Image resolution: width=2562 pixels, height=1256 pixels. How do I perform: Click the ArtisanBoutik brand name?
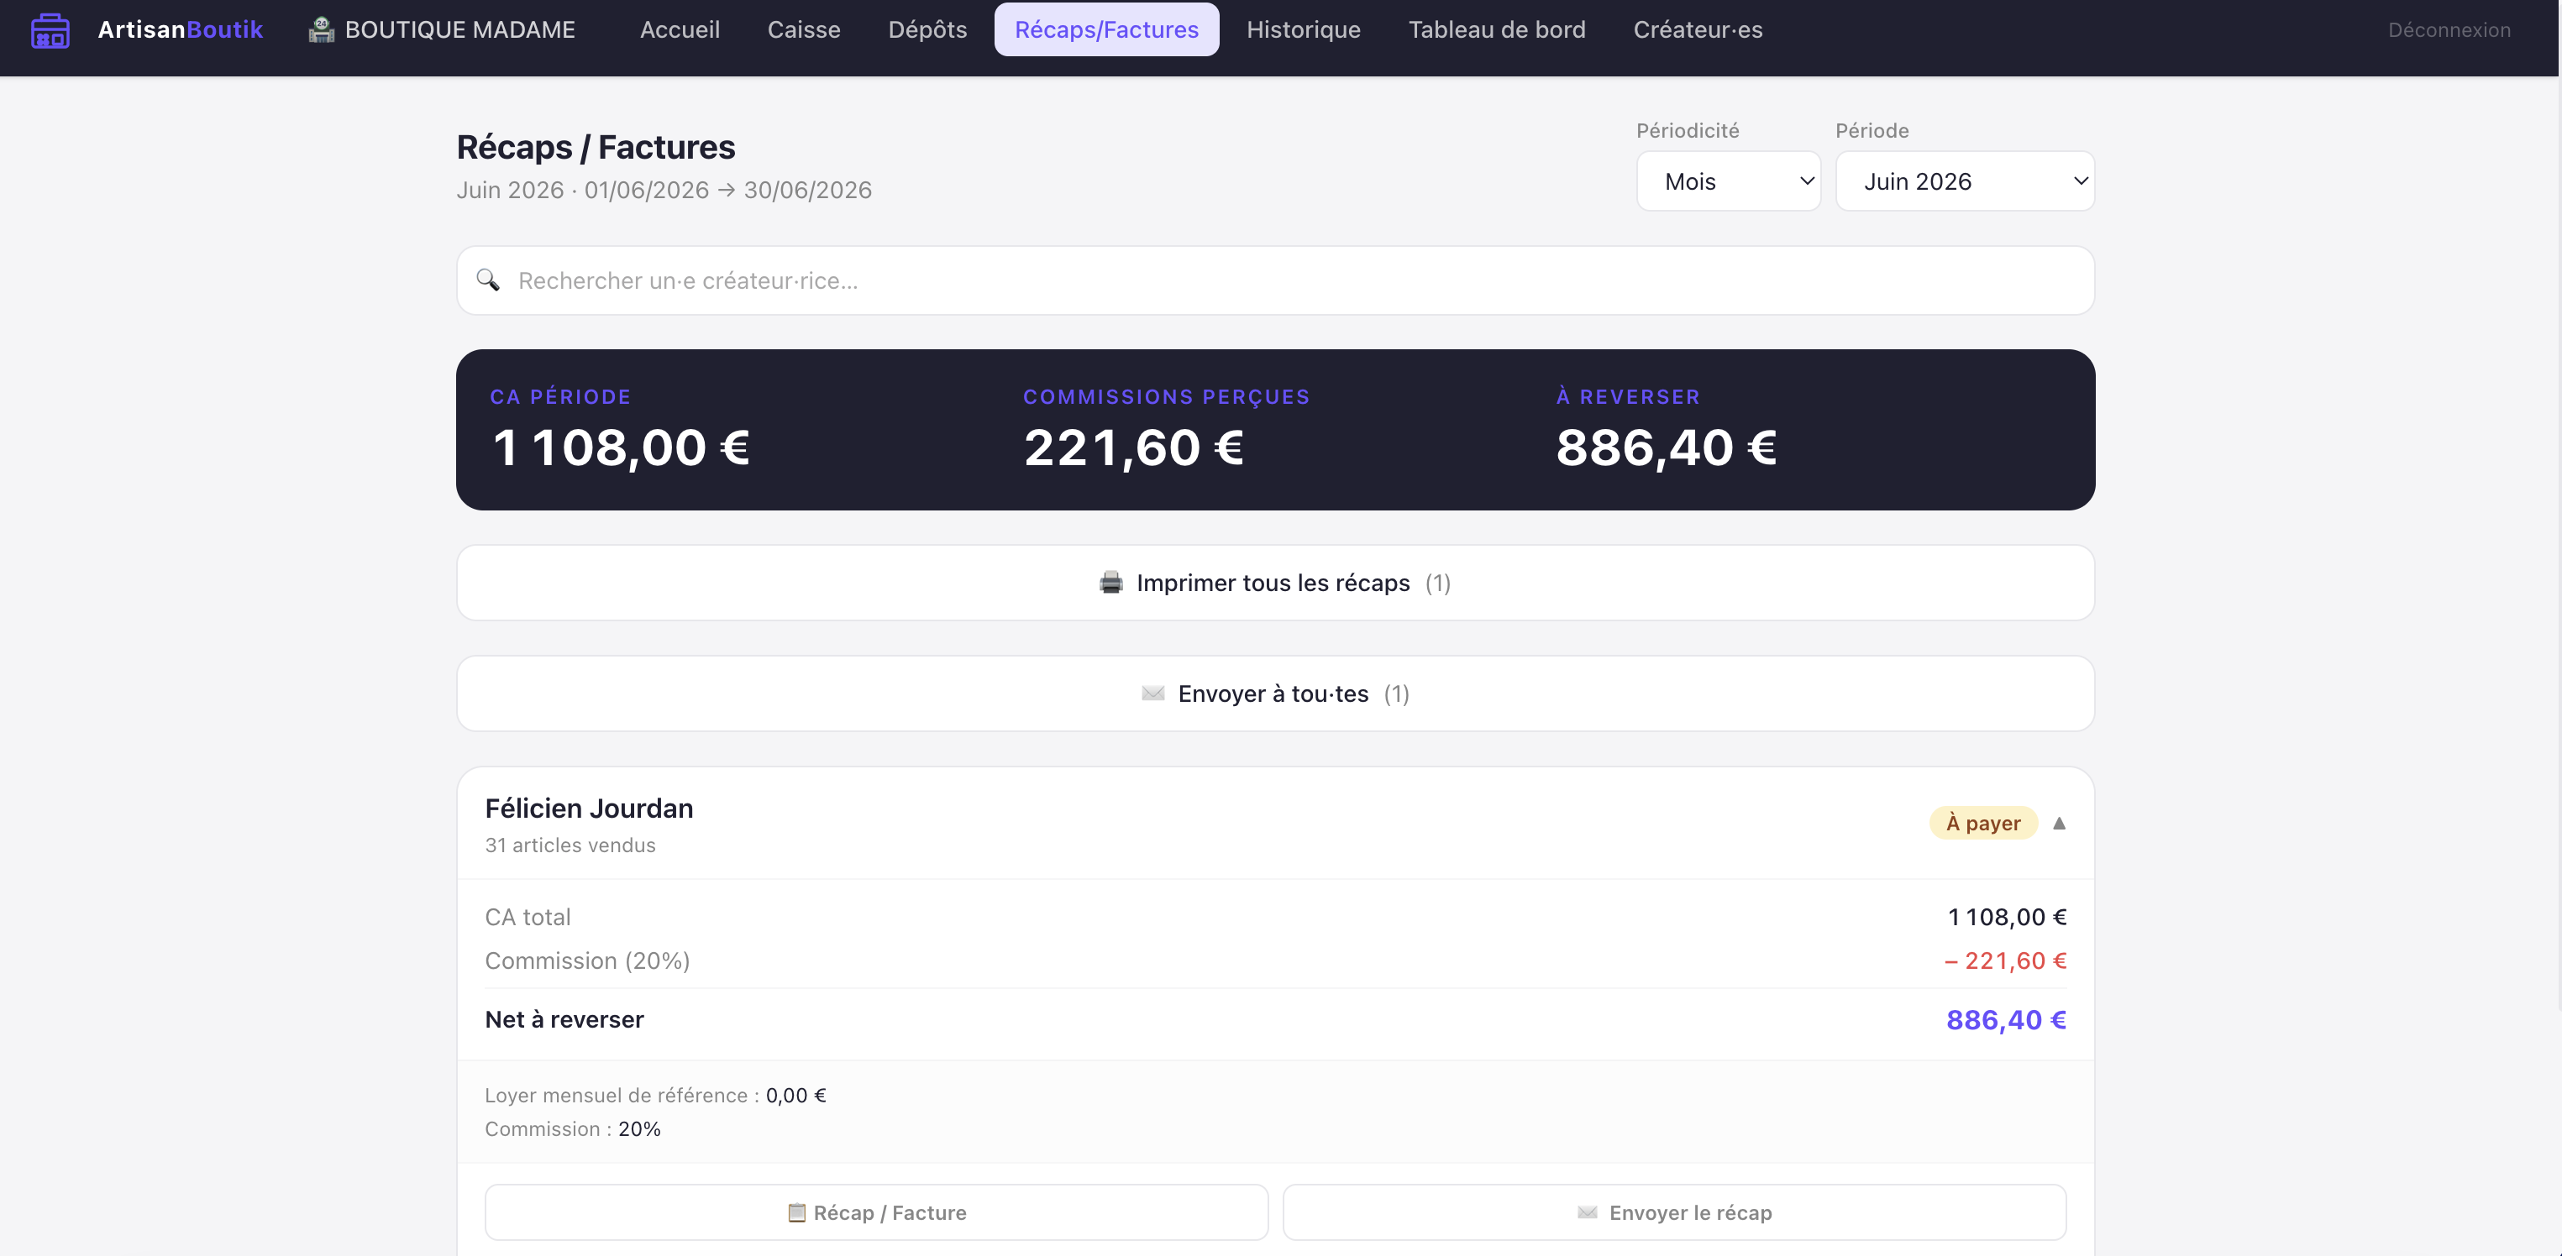180,30
